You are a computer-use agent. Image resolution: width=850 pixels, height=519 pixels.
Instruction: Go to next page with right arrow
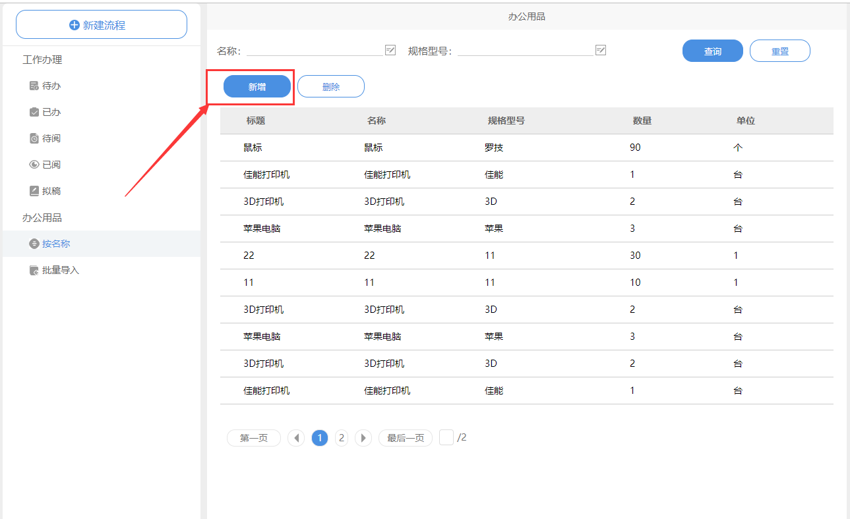coord(363,438)
